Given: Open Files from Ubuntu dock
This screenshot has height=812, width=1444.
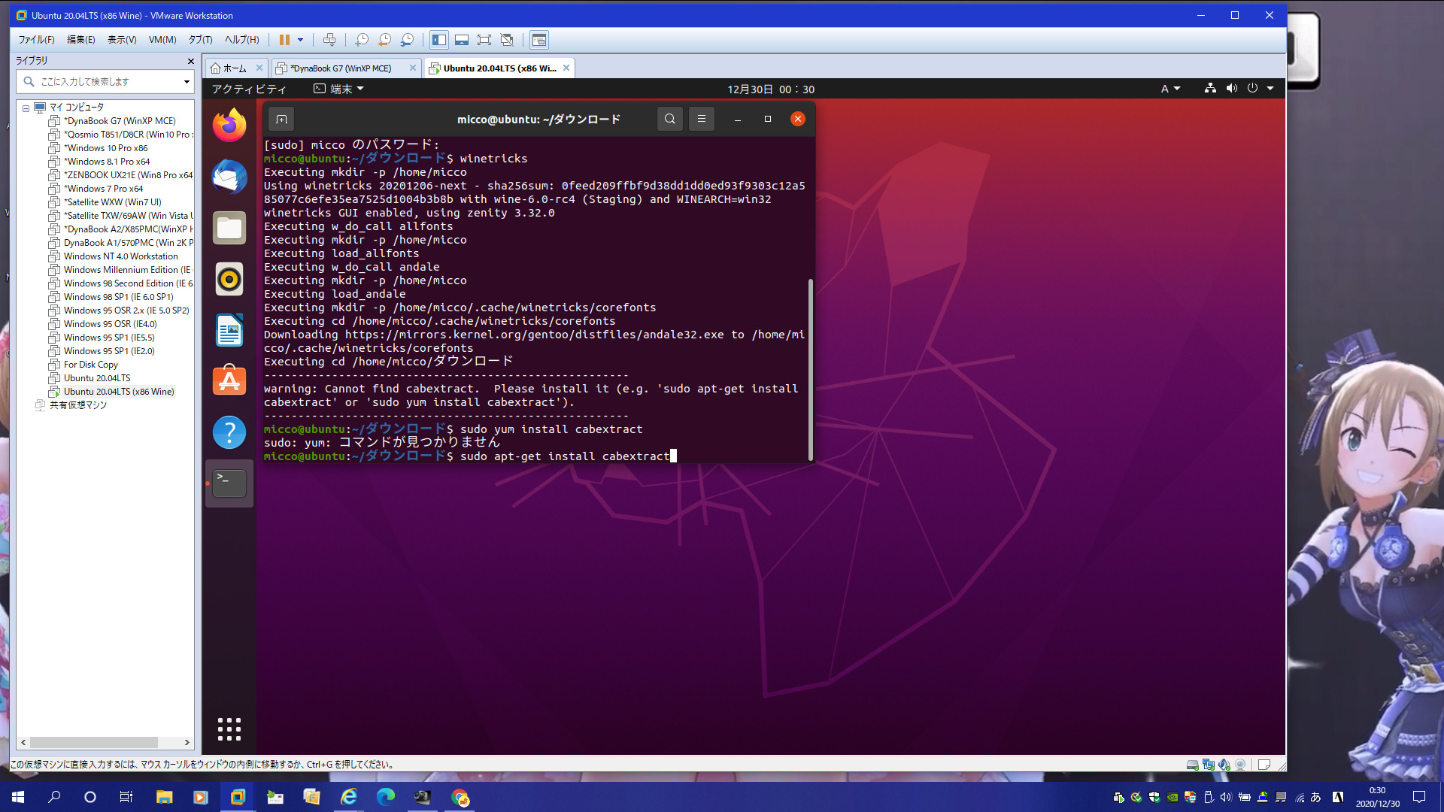Looking at the screenshot, I should (x=229, y=228).
